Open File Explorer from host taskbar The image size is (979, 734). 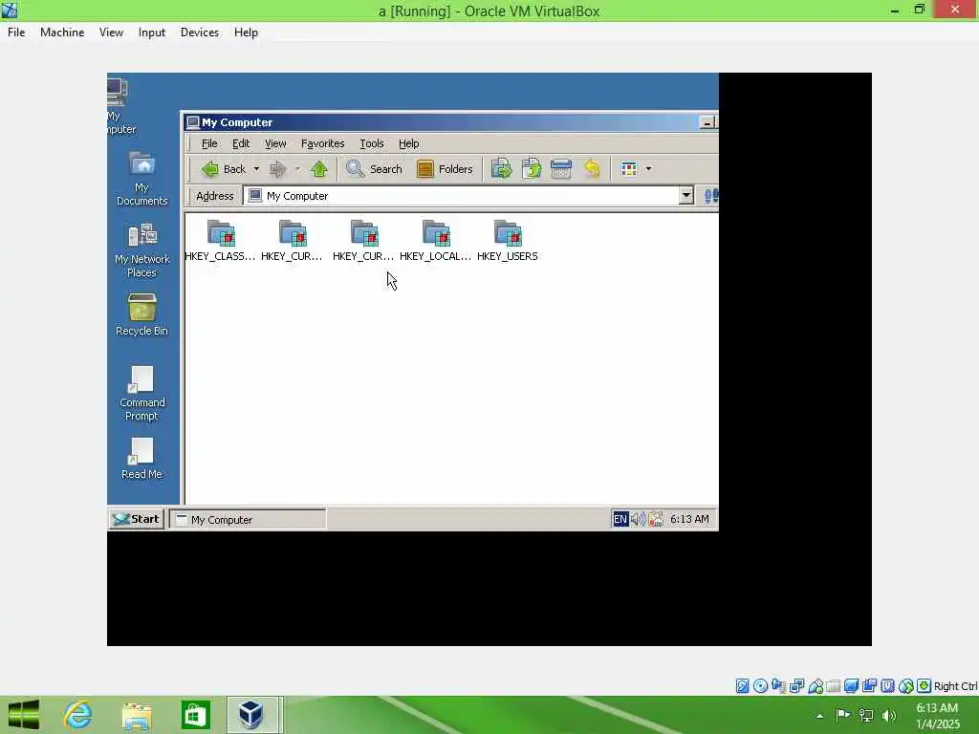tap(137, 715)
